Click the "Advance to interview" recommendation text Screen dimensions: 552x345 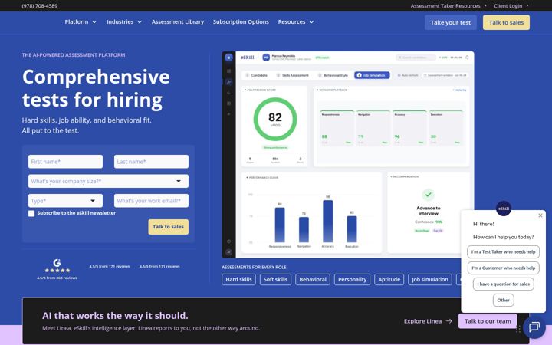[428, 211]
